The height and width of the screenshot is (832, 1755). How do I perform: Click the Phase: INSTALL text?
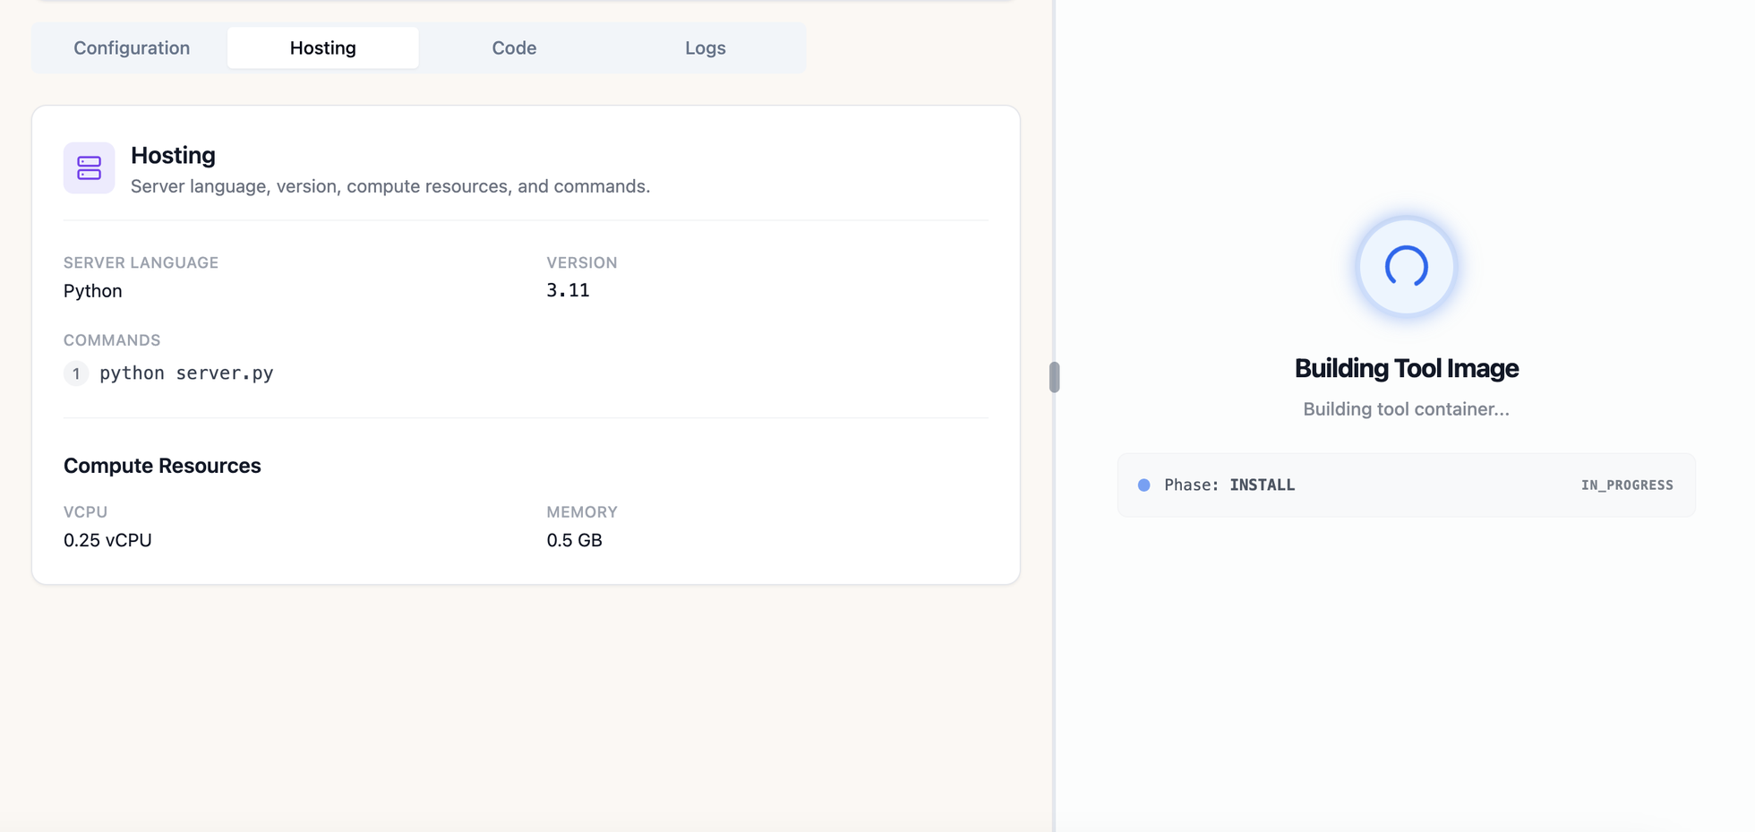[1229, 485]
